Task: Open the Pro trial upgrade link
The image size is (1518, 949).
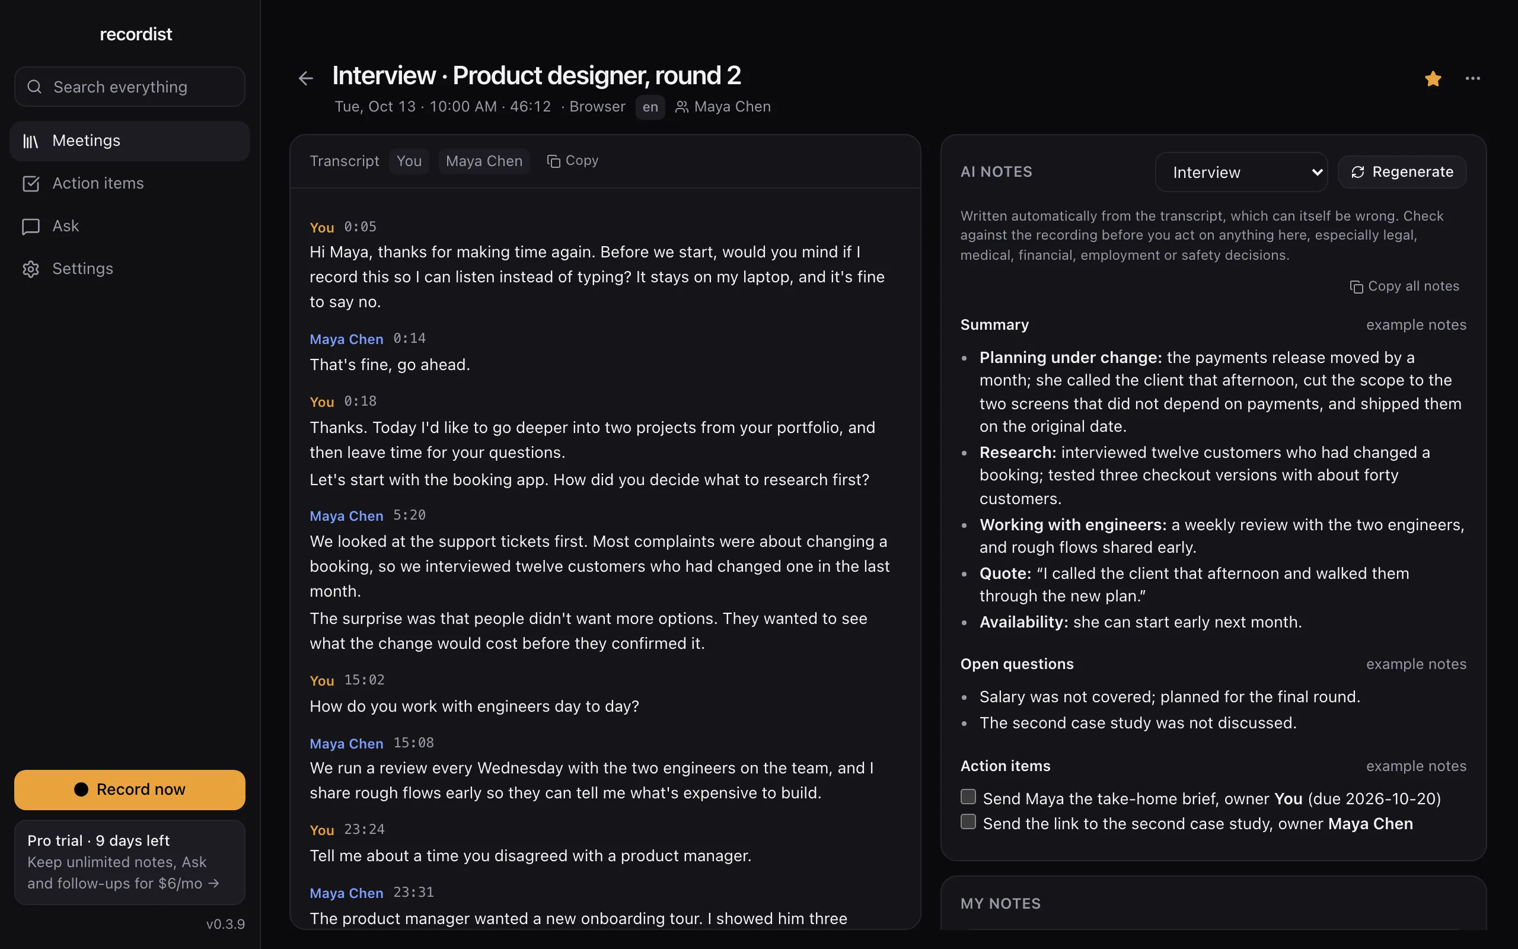Action: (x=130, y=862)
